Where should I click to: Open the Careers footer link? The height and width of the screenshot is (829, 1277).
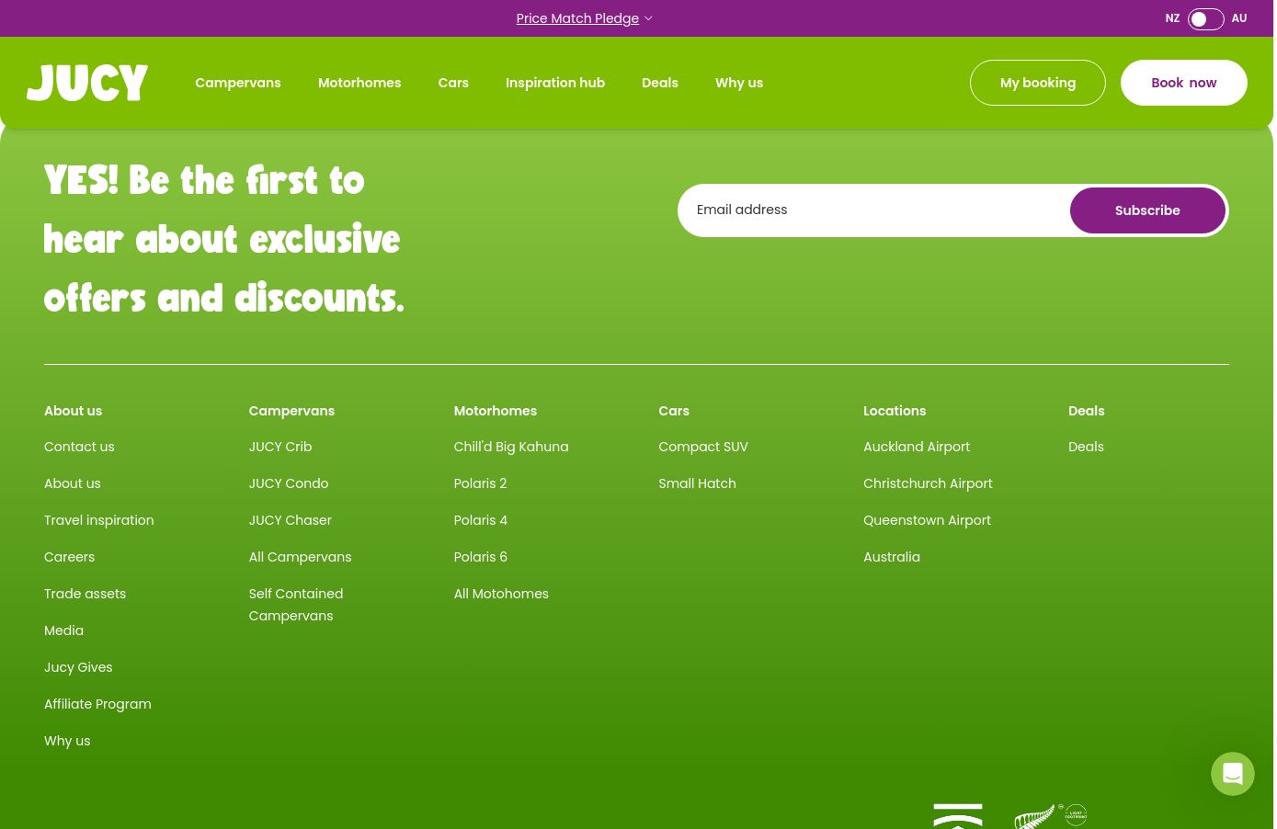pyautogui.click(x=69, y=557)
